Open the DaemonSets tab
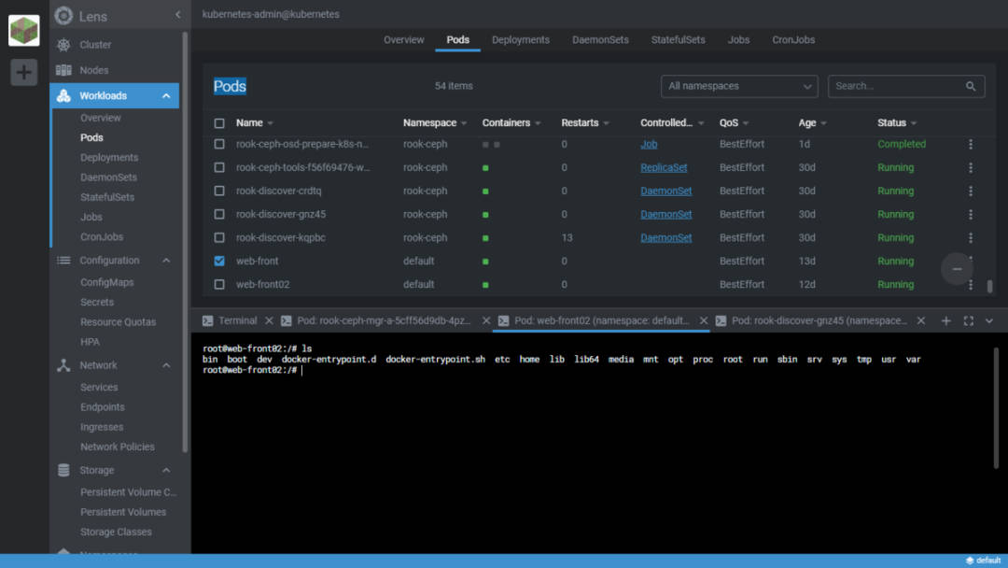1008x568 pixels. pyautogui.click(x=600, y=40)
